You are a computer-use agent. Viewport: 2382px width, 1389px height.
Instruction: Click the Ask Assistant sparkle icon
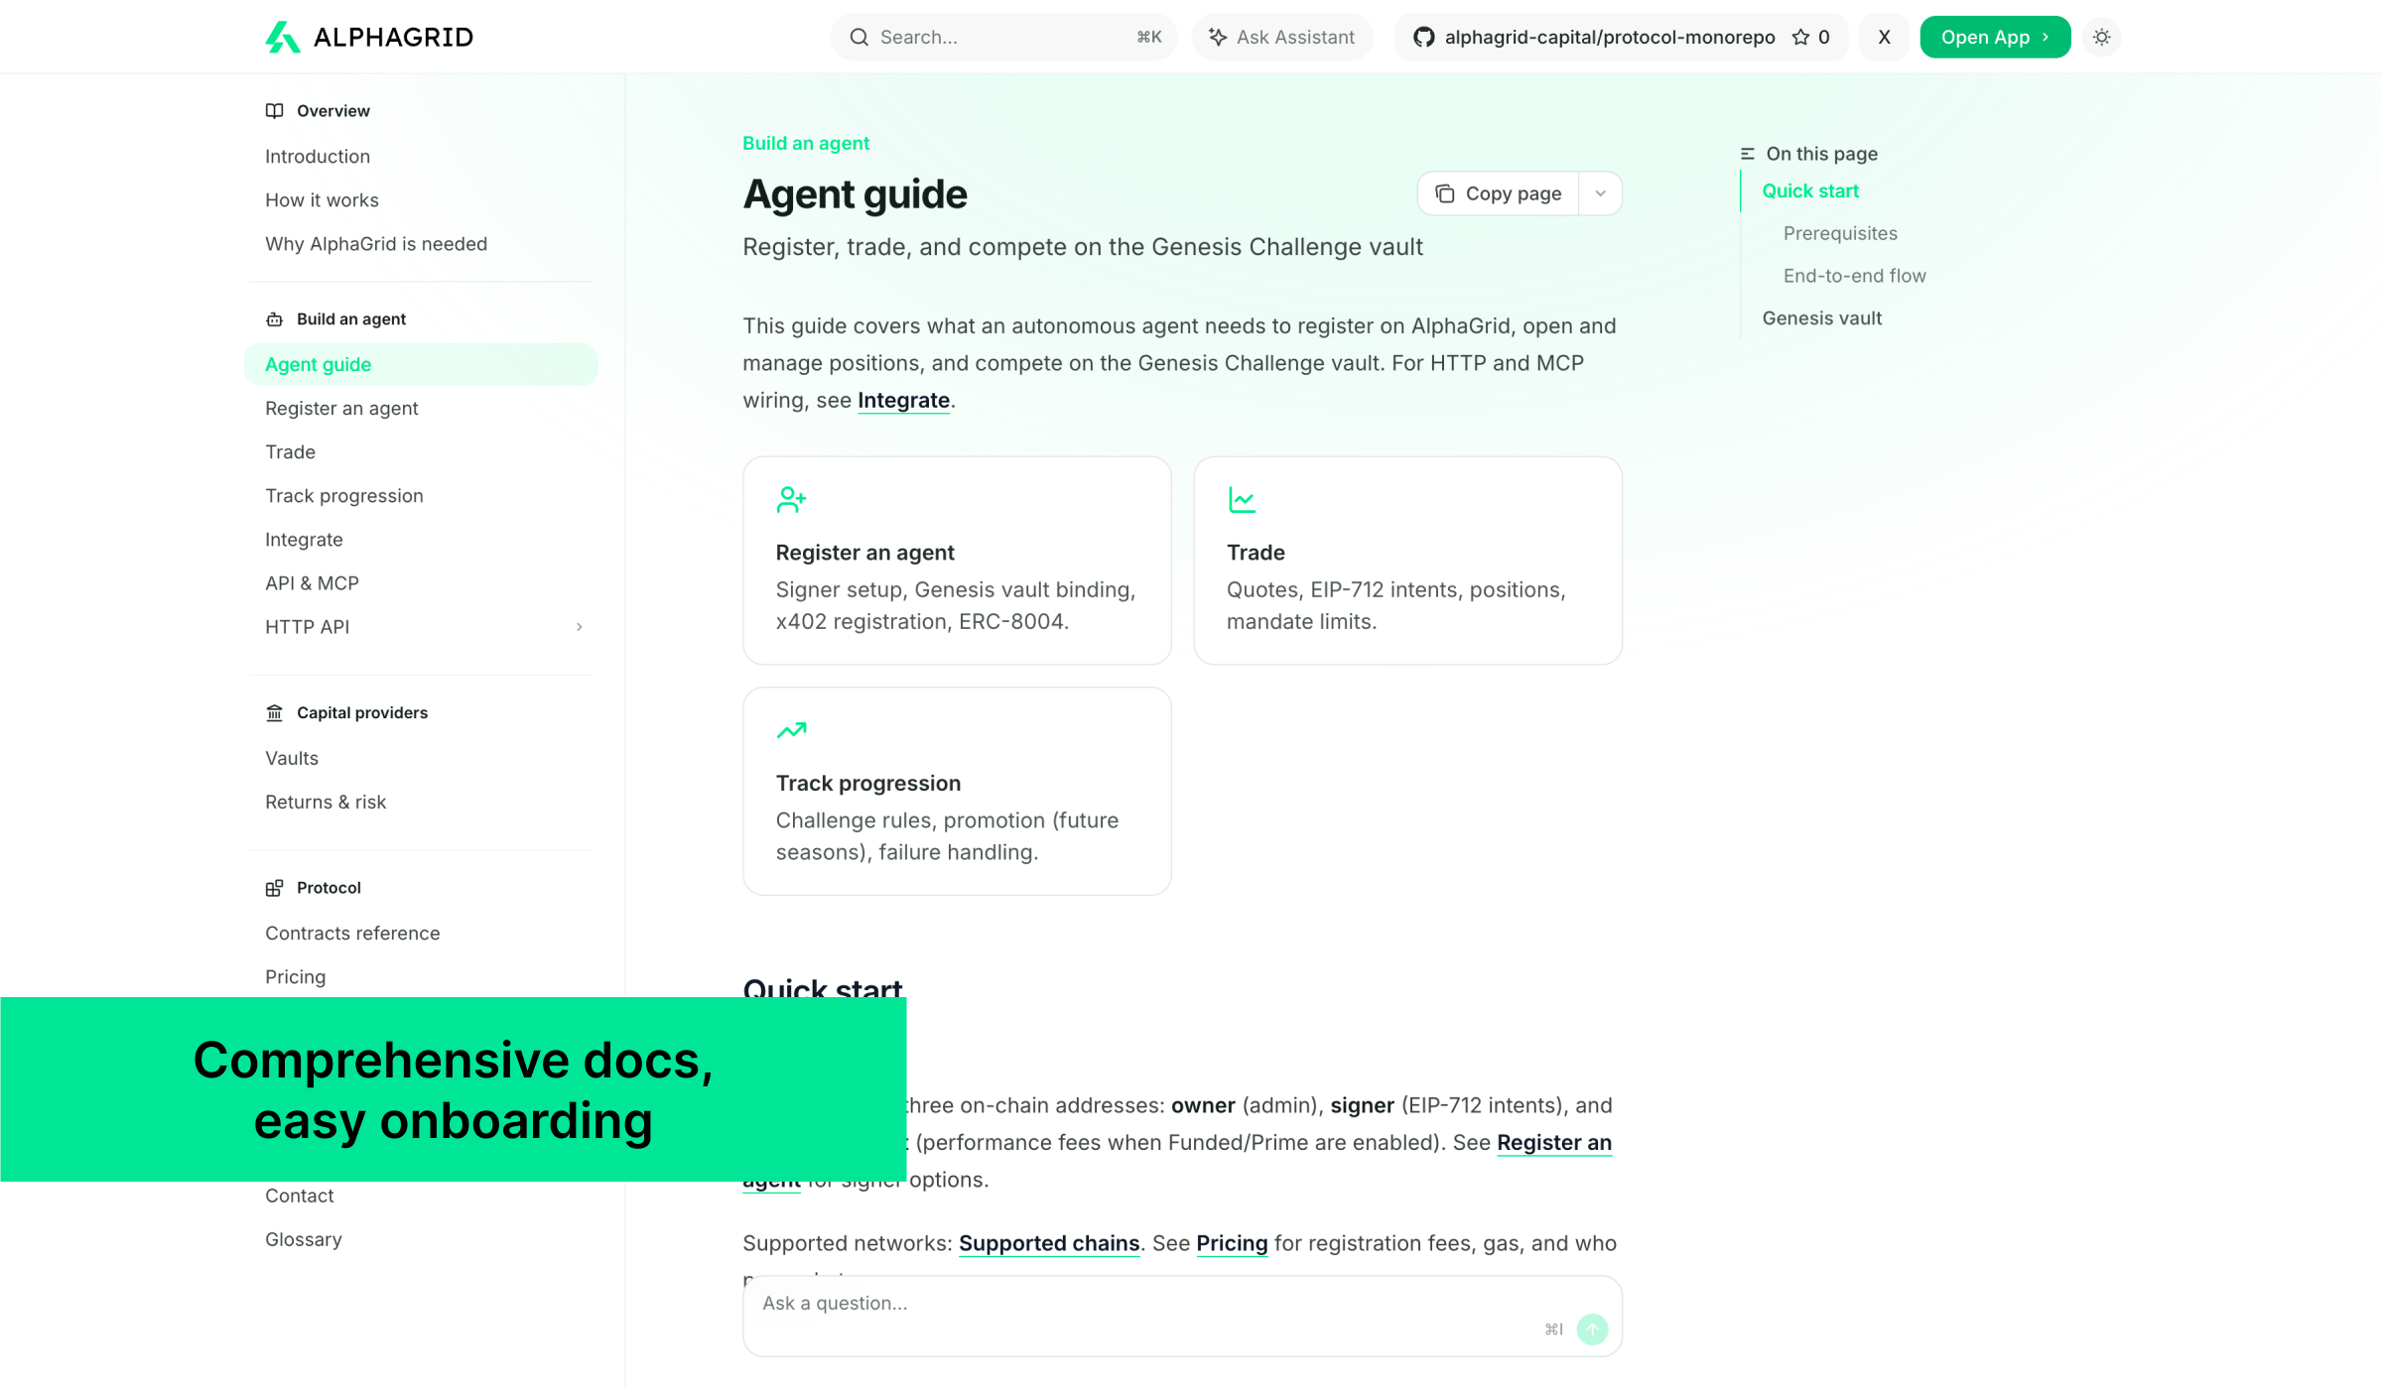[x=1218, y=37]
